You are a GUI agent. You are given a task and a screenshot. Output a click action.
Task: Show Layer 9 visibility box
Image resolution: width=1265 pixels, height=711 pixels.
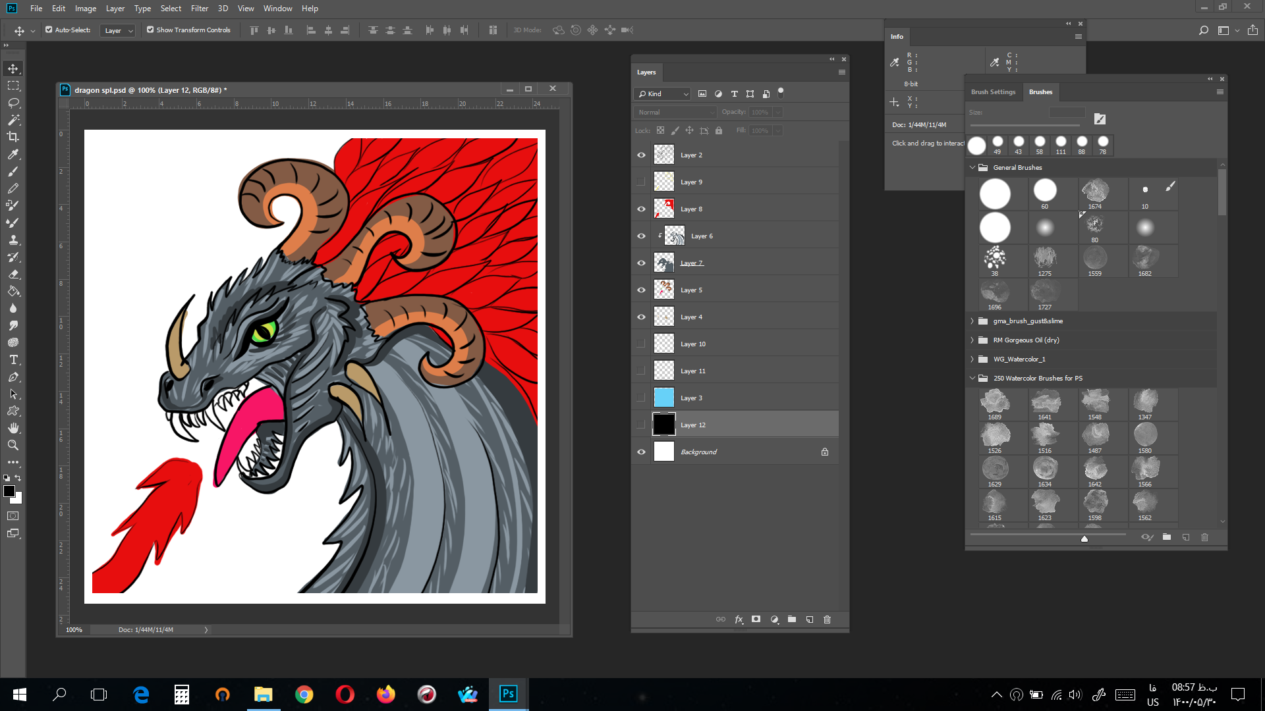[641, 182]
